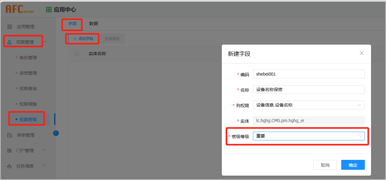Open the 应用中心 grid icon

point(49,10)
